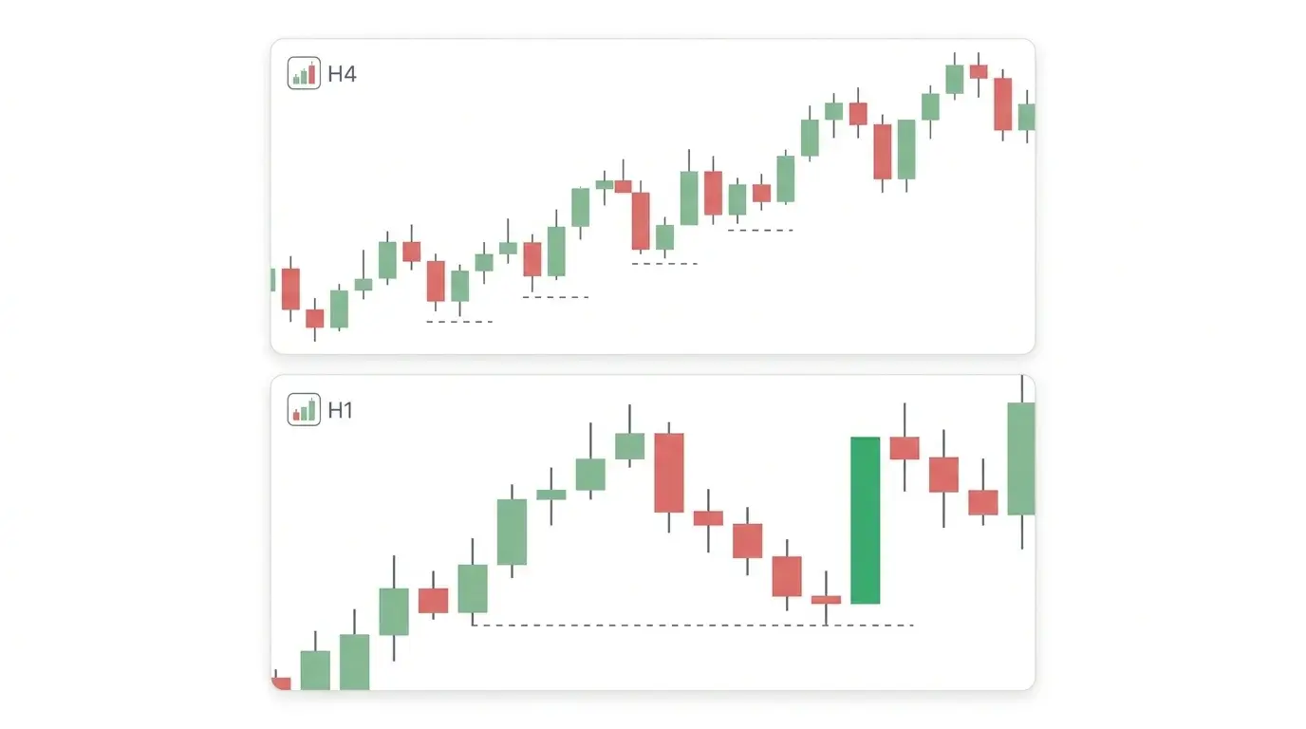Select the H4 timeframe label
This screenshot has height=729, width=1306.
[x=342, y=74]
